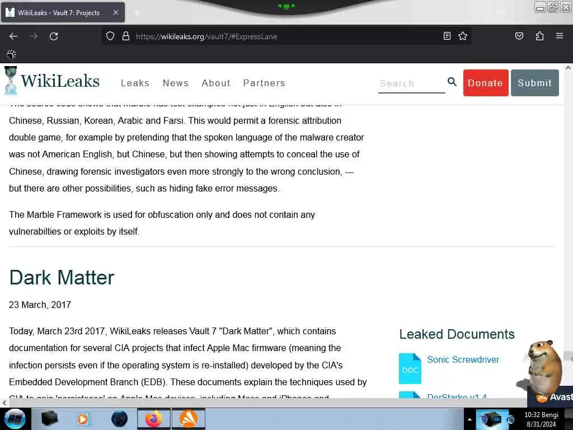Open the Windows Start orb
The width and height of the screenshot is (573, 430).
15,419
